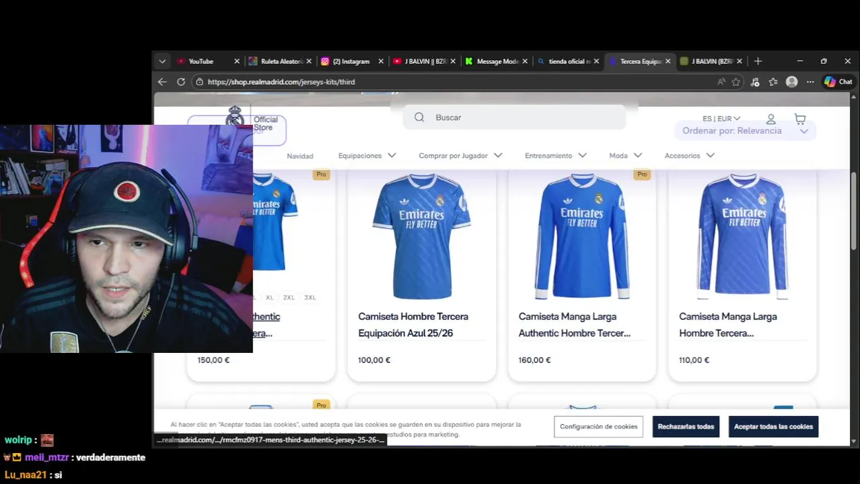Viewport: 860px width, 484px height.
Task: Open the 160,00 € long sleeve jersey image
Action: coord(582,236)
